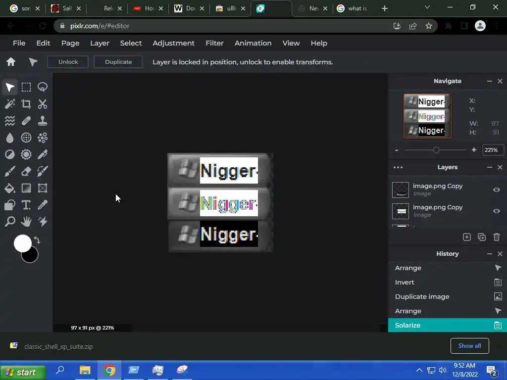Select the half-filled circle Dodge/Burn tool

click(x=10, y=154)
